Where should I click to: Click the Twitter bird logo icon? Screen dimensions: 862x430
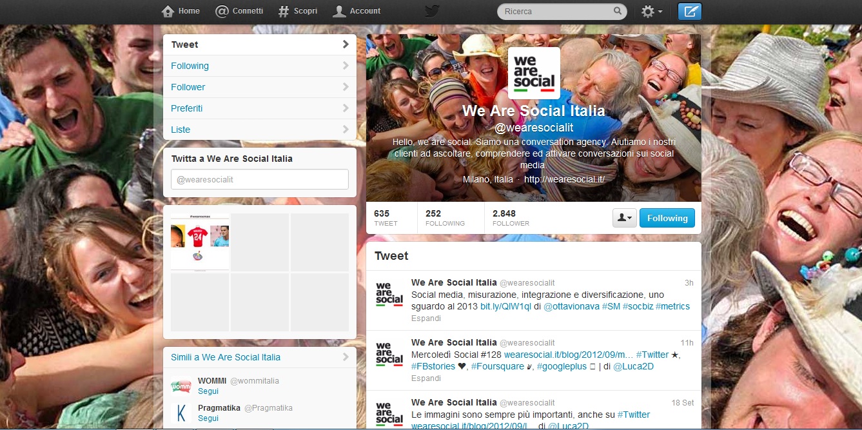[432, 11]
